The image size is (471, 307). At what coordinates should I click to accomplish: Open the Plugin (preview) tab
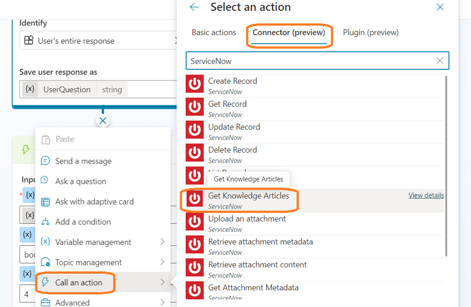pyautogui.click(x=371, y=33)
